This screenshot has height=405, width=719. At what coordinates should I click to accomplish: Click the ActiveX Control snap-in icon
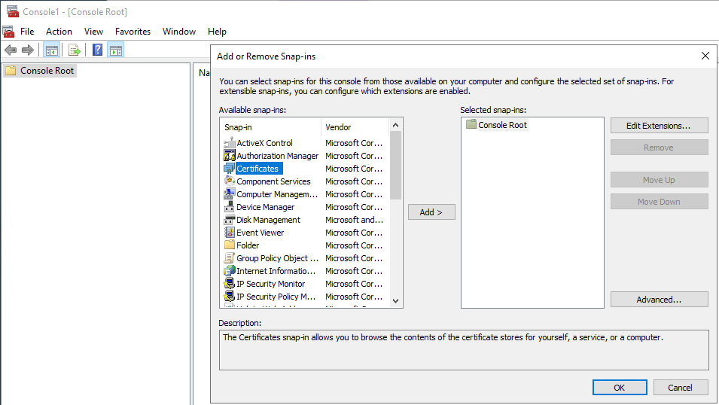[230, 142]
